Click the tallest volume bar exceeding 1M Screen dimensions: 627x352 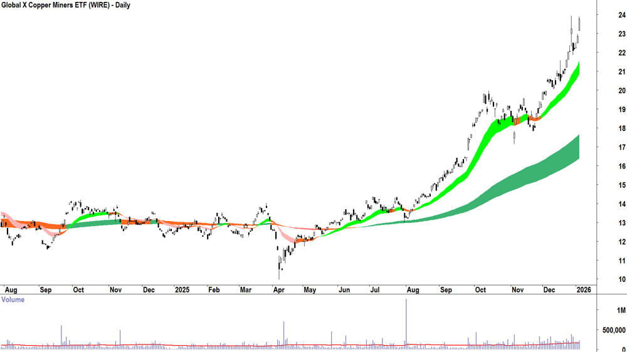pyautogui.click(x=406, y=324)
